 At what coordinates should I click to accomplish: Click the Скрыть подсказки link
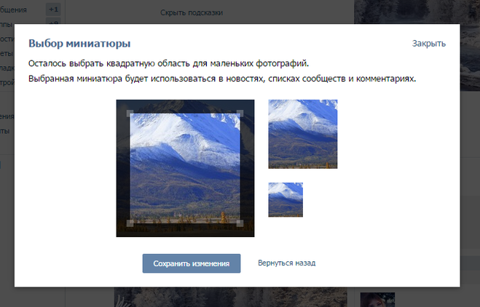(x=191, y=13)
